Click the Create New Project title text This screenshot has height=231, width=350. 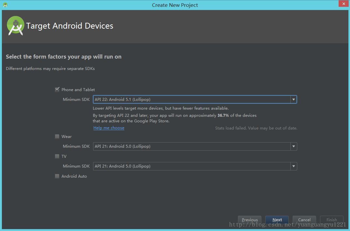pos(175,5)
